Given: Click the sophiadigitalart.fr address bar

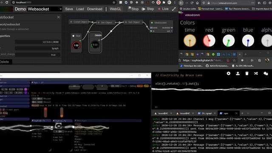Looking at the screenshot, I should pos(203,60).
